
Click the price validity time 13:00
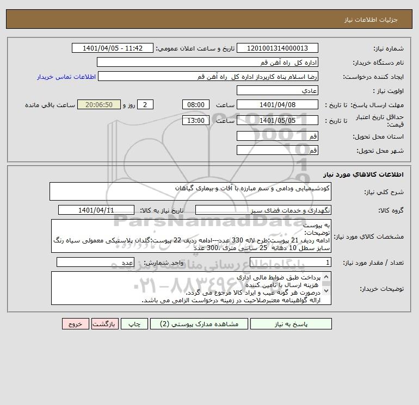coord(195,120)
